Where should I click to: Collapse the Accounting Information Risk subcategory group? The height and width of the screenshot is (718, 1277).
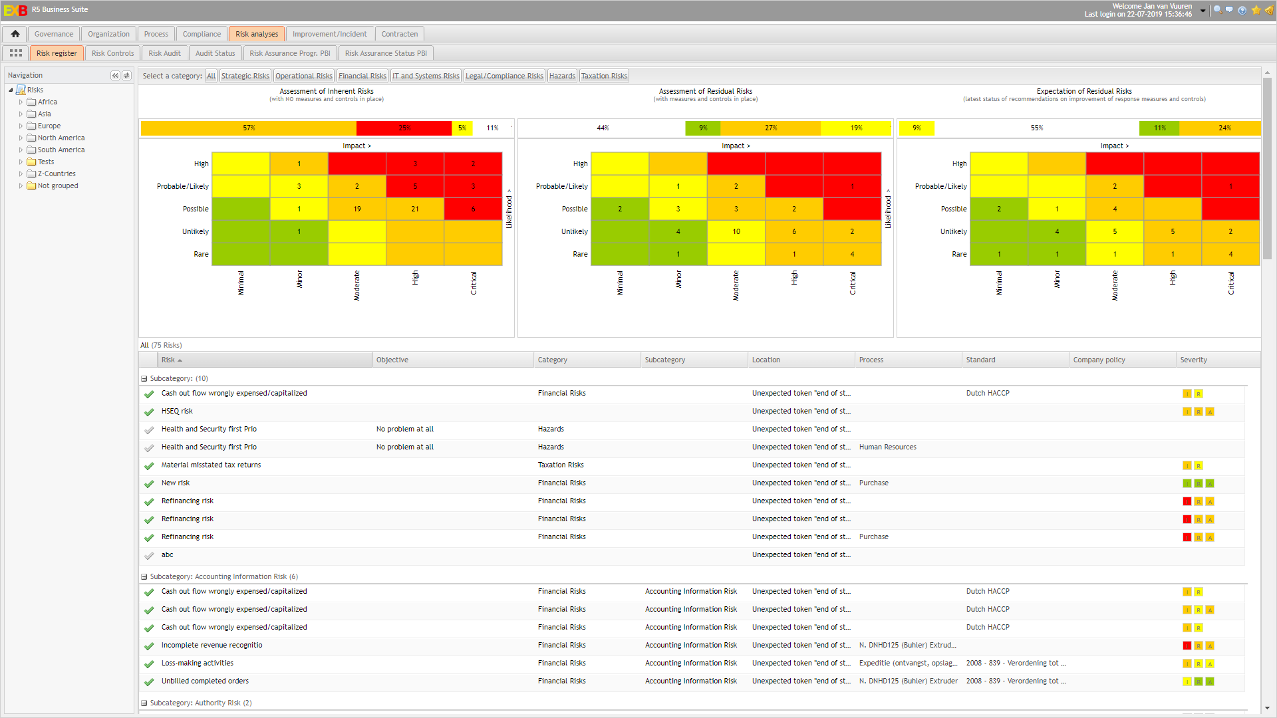point(144,576)
